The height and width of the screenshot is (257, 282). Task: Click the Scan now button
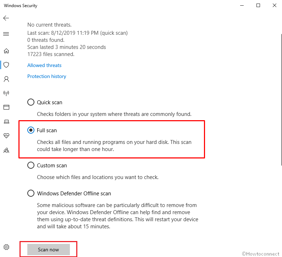click(x=49, y=250)
